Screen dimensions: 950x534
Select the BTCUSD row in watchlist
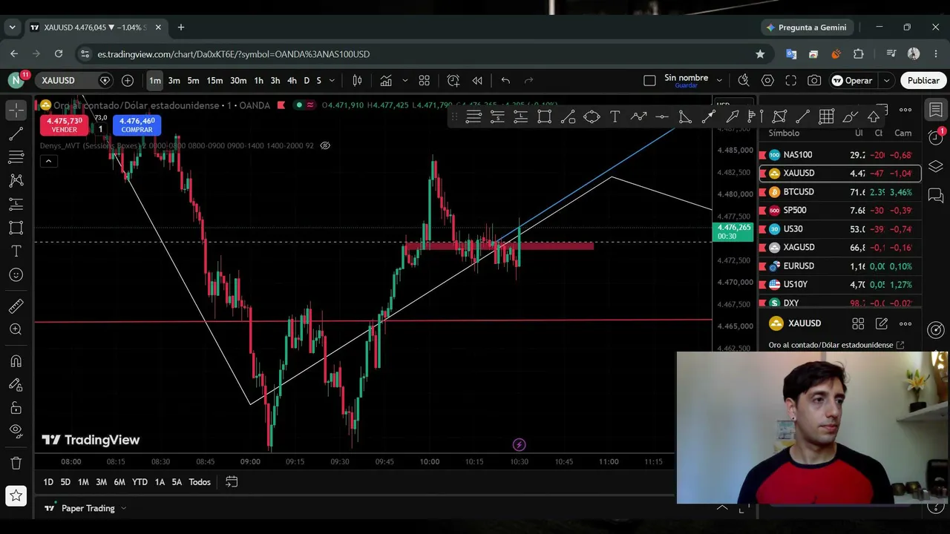pos(840,192)
